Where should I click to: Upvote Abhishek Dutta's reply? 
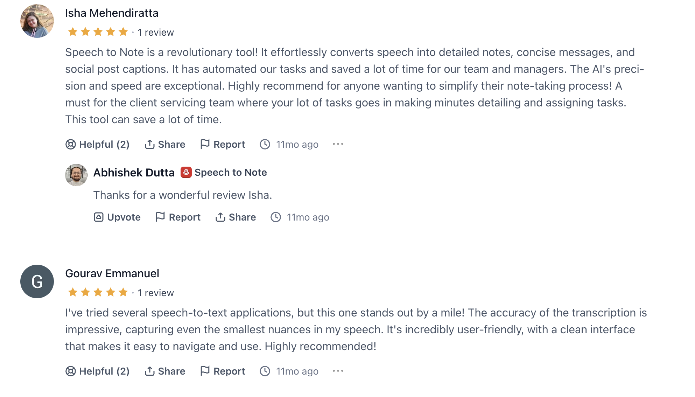coord(117,217)
